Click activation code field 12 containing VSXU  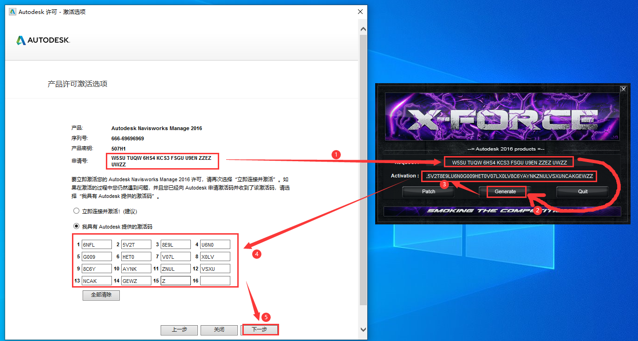click(215, 269)
